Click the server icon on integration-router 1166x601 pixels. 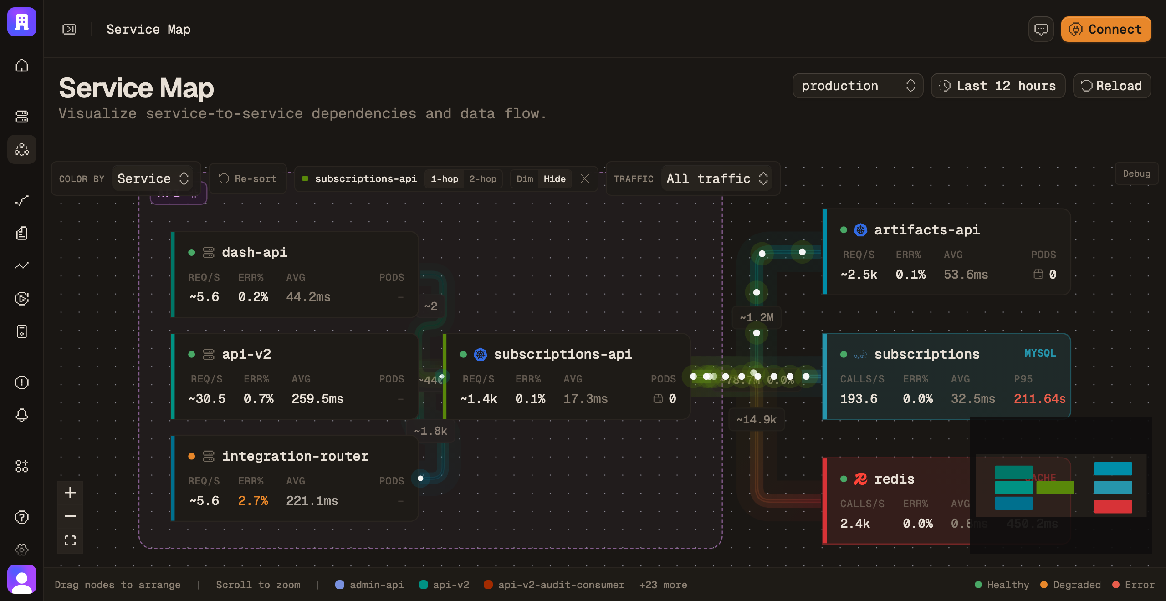pyautogui.click(x=209, y=456)
